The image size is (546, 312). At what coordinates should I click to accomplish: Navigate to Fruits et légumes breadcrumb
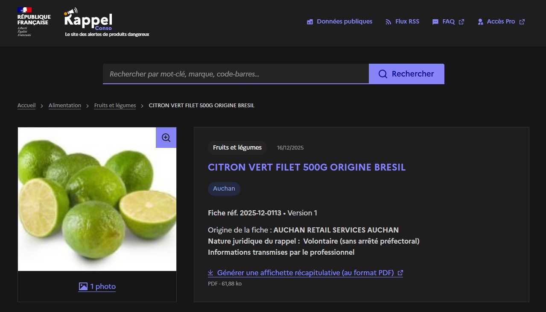click(x=115, y=105)
